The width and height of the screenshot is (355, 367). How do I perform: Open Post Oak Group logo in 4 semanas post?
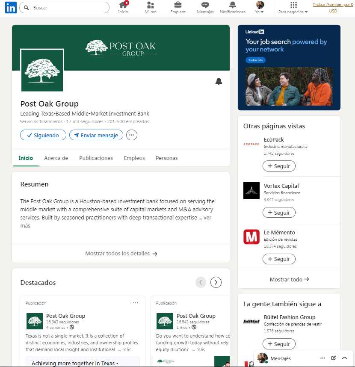coord(35,321)
